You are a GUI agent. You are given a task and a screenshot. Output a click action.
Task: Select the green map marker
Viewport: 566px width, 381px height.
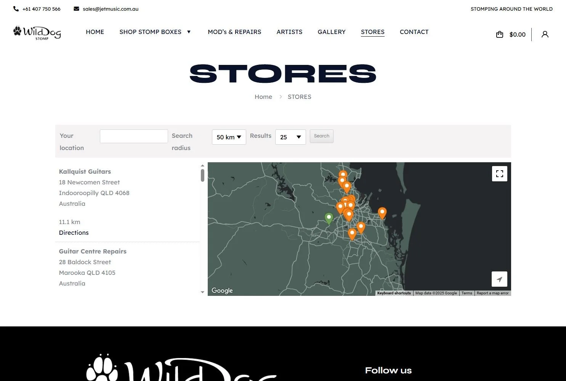click(329, 218)
